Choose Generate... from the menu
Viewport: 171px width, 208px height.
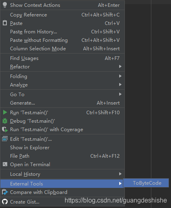[x=63, y=103]
